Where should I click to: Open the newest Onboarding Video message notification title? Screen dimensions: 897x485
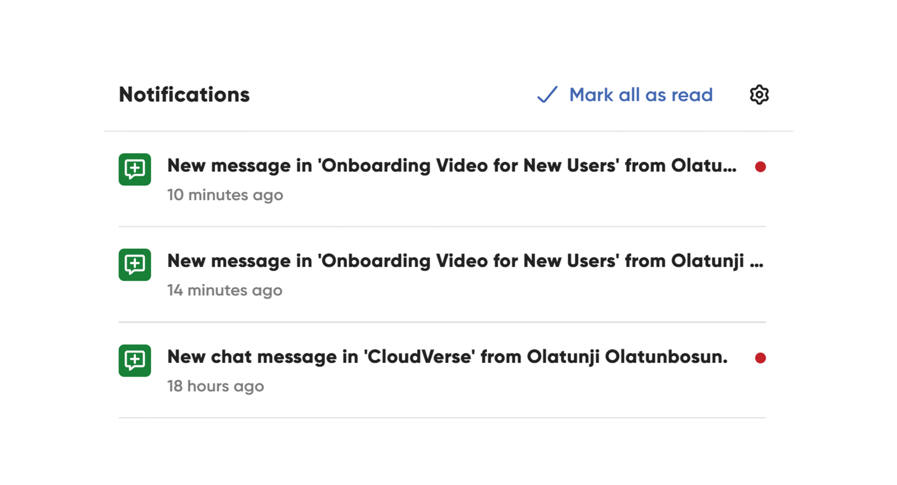pyautogui.click(x=451, y=166)
